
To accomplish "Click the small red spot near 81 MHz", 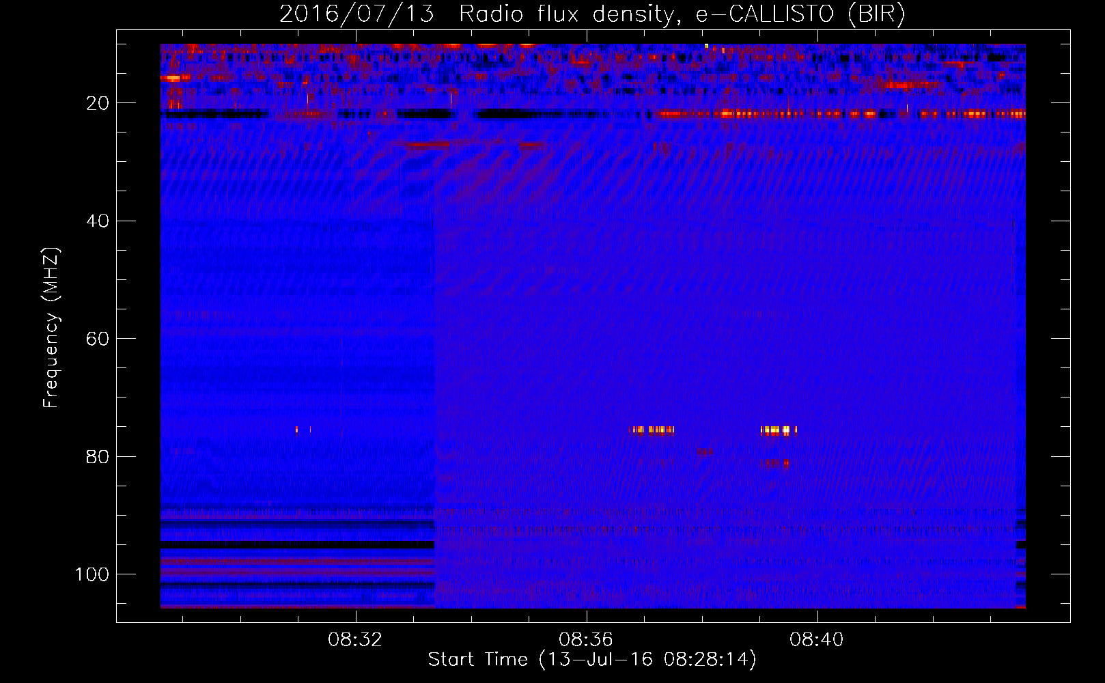I will coord(778,463).
